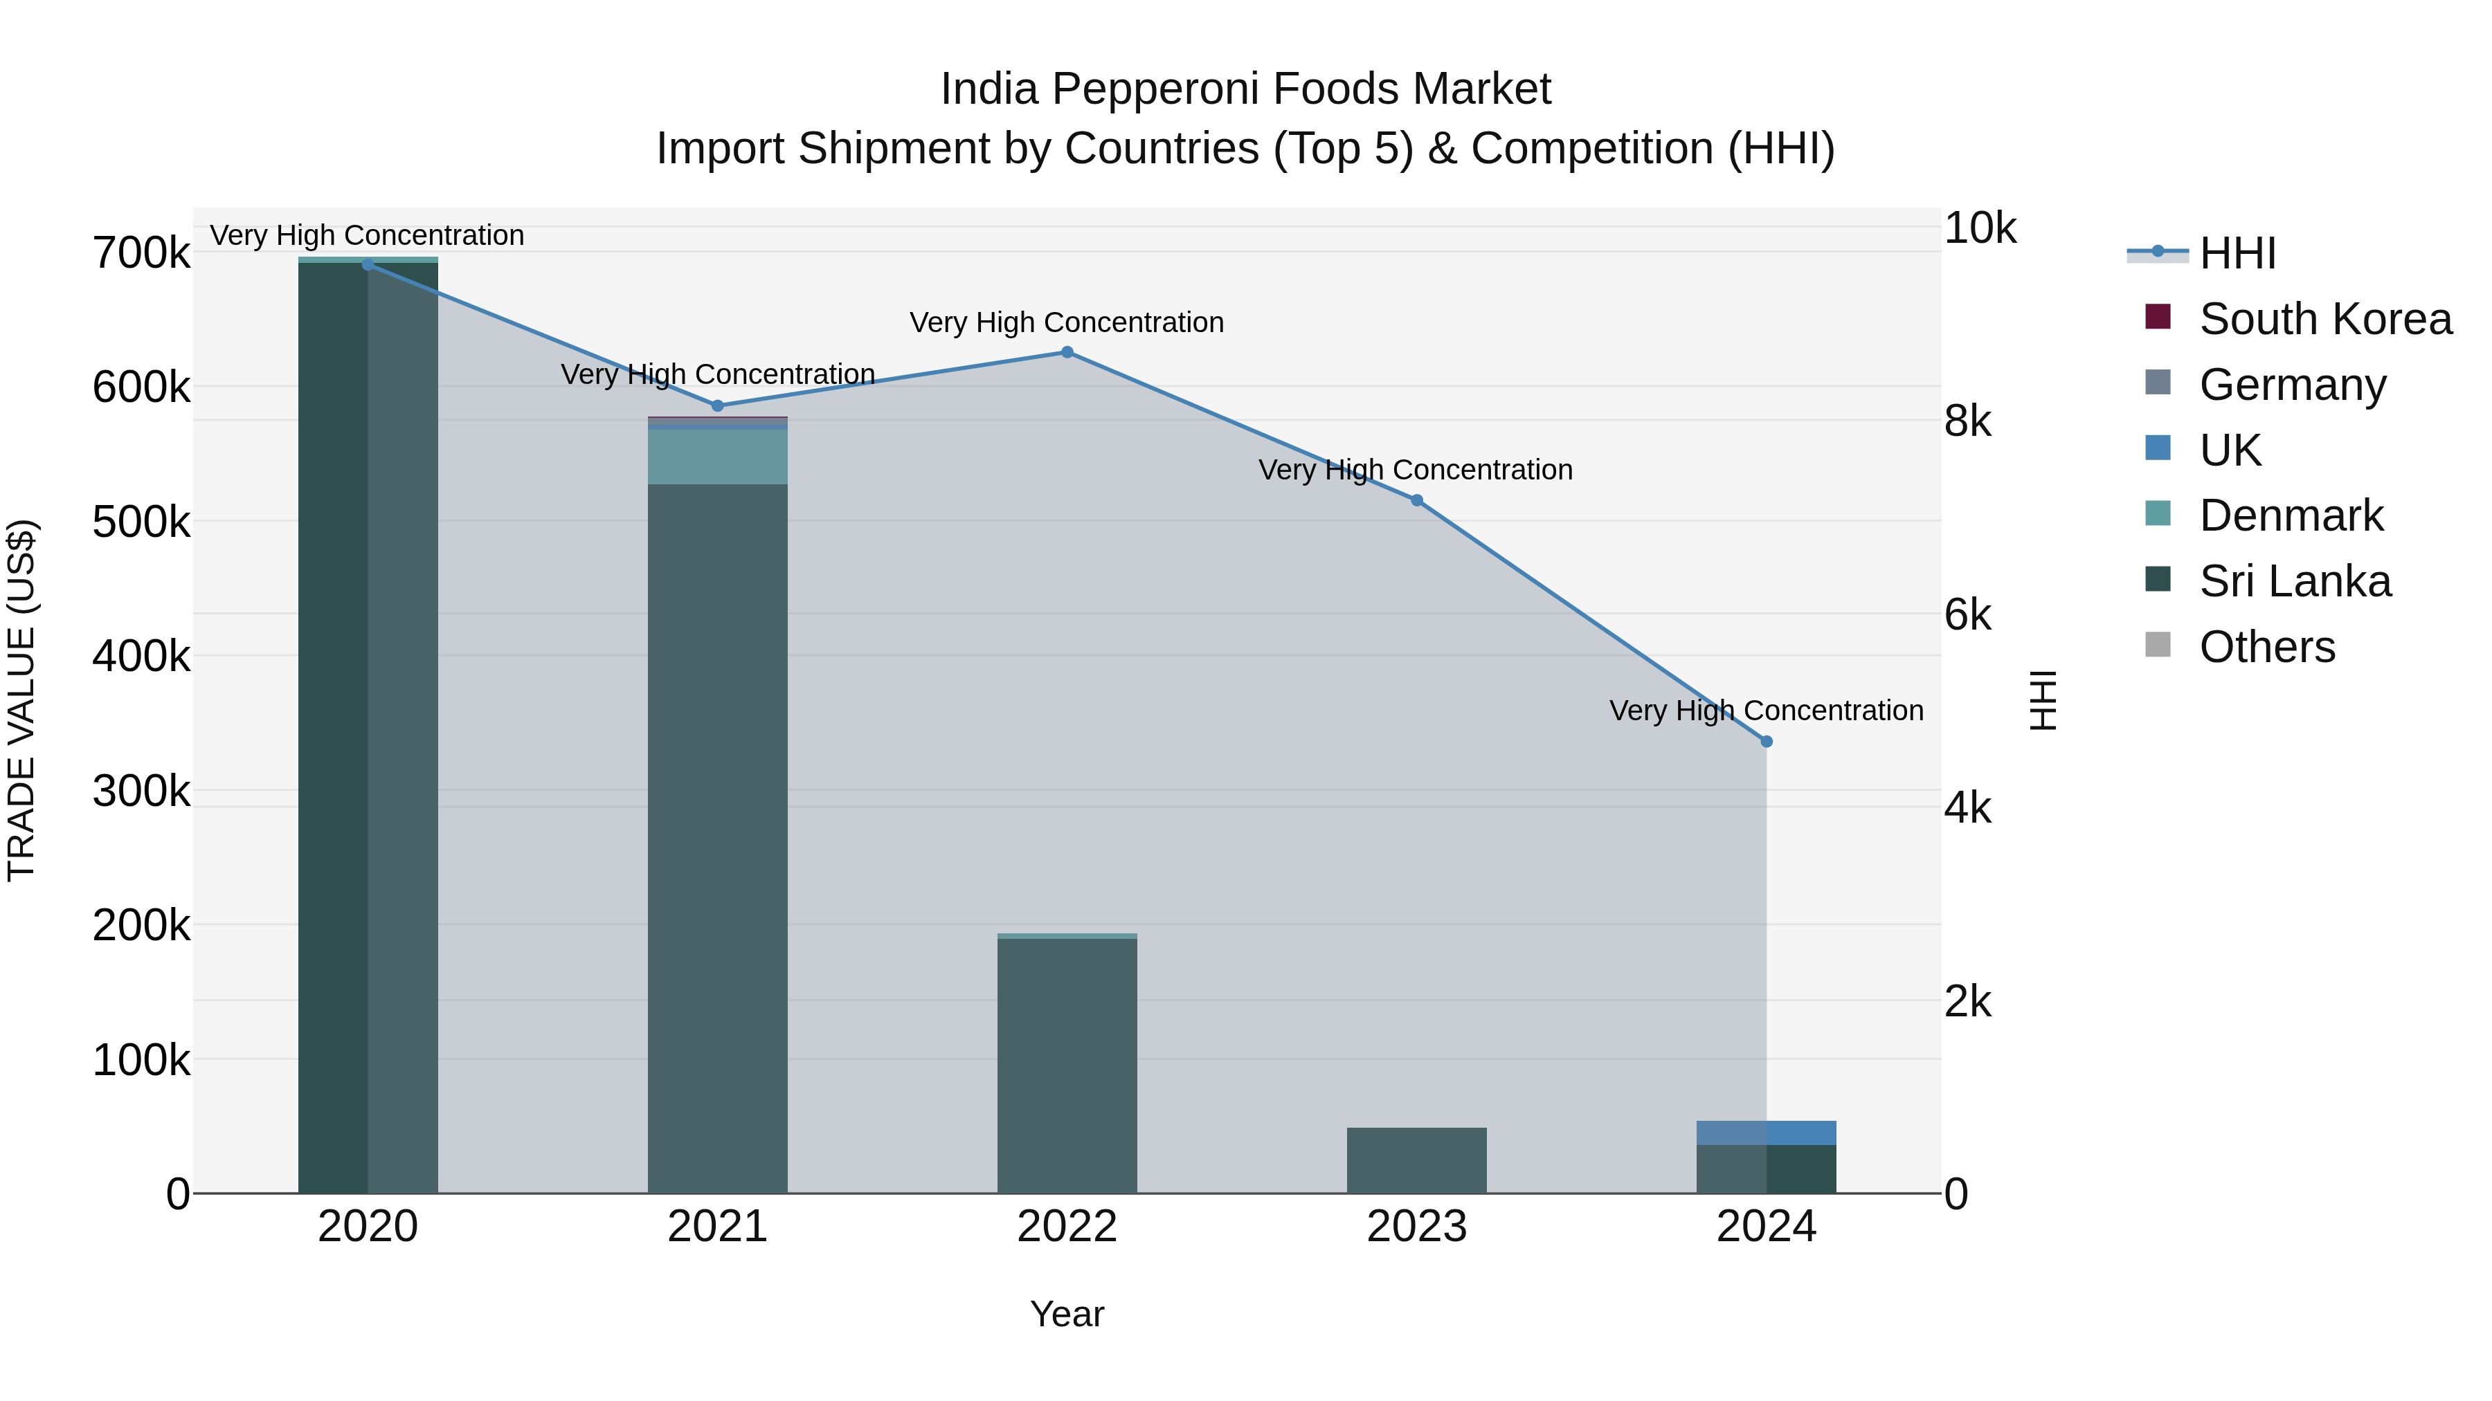Viewport: 2492px width, 1401px height.
Task: Click the 2020 x-axis label
Action: pyautogui.click(x=368, y=1227)
